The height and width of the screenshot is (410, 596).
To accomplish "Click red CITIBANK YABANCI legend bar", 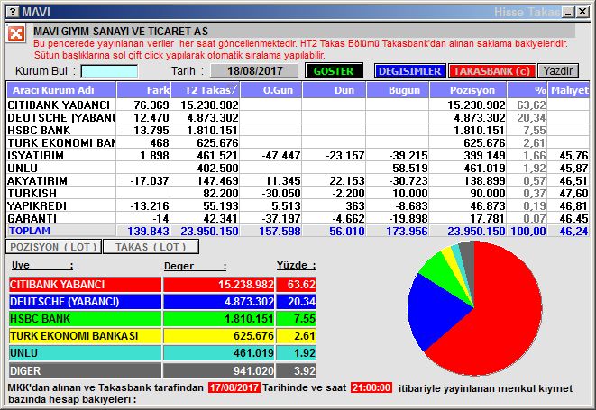I will point(85,284).
